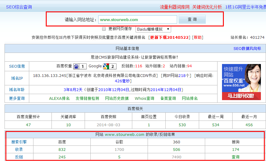The width and height of the screenshot is (266, 162).
Task: Click the 查询 search button
Action: point(192,20)
